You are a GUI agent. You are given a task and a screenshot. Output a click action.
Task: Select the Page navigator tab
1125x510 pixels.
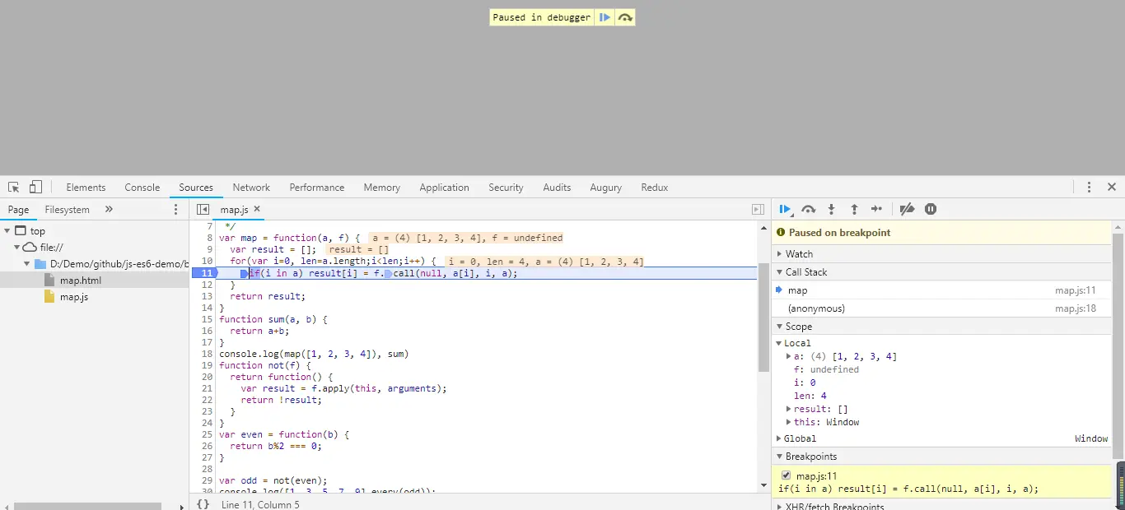click(18, 210)
